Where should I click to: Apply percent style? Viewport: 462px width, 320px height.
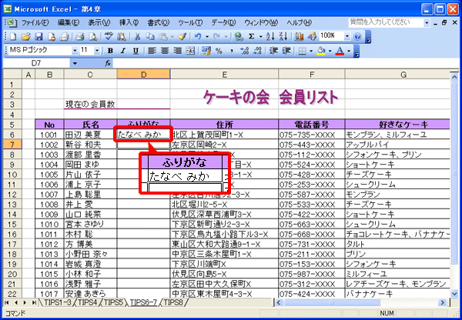tap(219, 51)
